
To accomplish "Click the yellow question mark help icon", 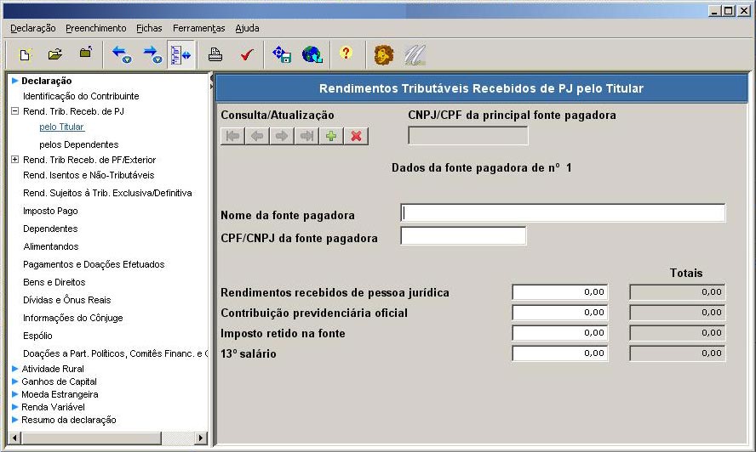I will pos(345,54).
